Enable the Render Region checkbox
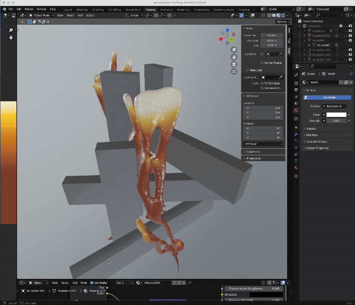This screenshot has height=305, width=355. point(262,63)
